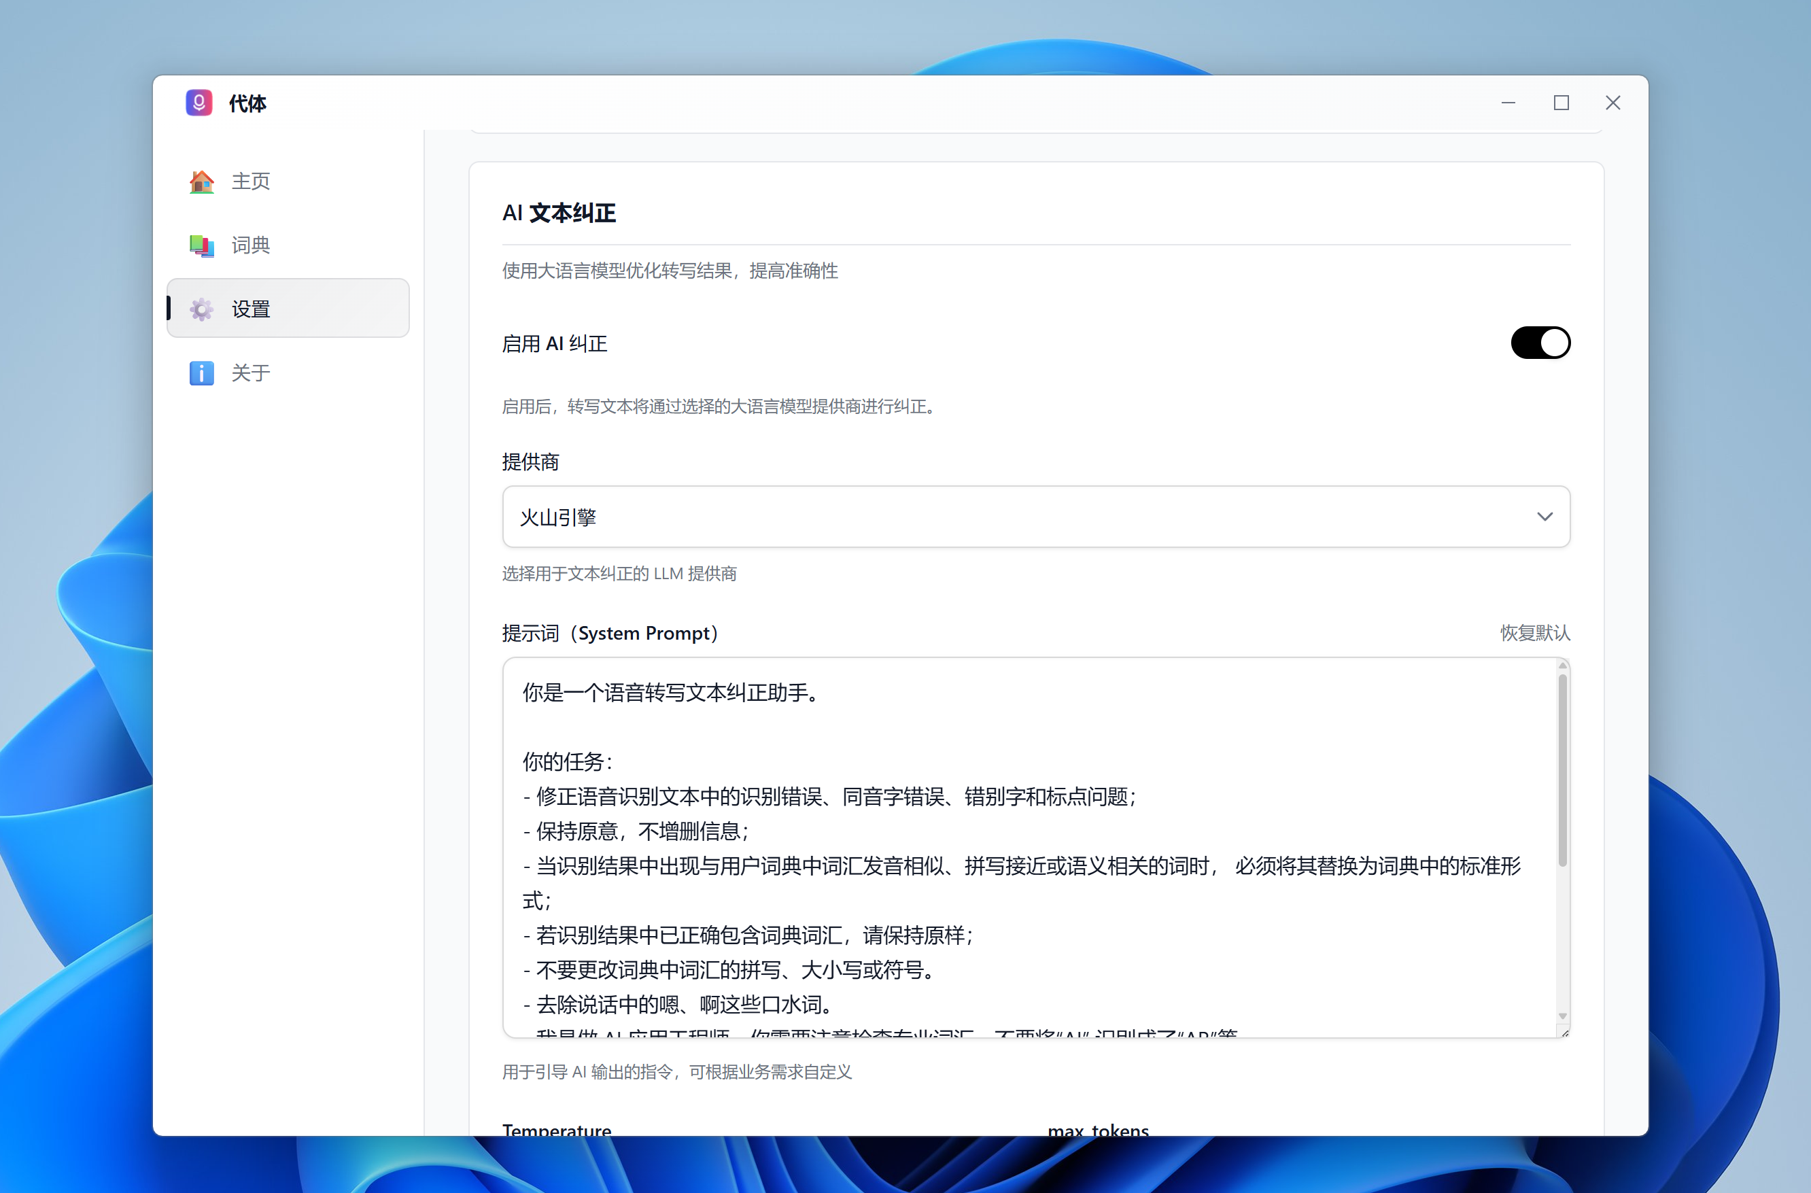Click the textarea resize grip icon

1564,1033
